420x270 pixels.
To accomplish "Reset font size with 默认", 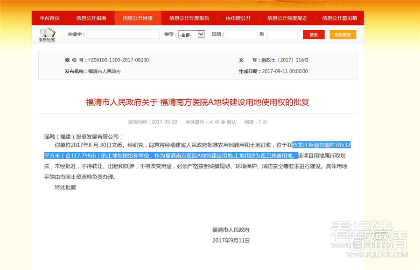I will (231, 122).
